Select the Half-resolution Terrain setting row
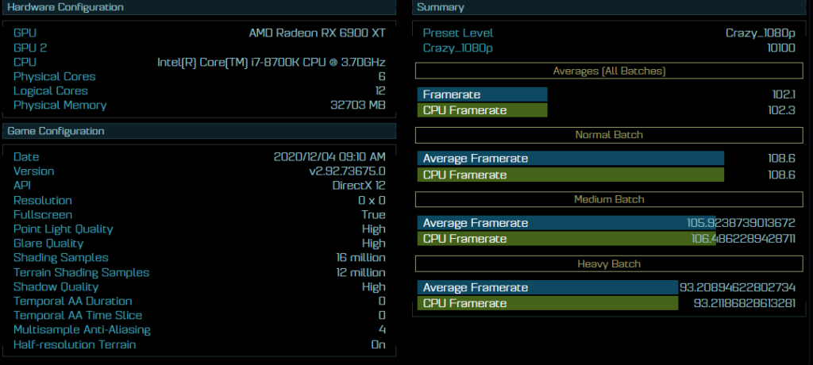Screen dimensions: 813x365 coord(198,344)
